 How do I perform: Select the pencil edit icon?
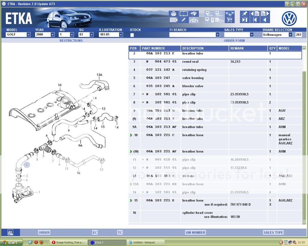(x=183, y=20)
